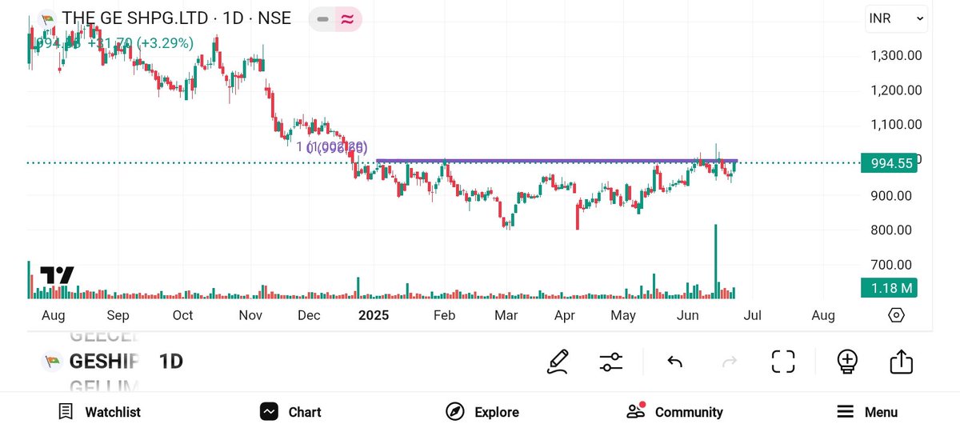Image resolution: width=960 pixels, height=432 pixels.
Task: Undo the last chart action
Action: 674,362
